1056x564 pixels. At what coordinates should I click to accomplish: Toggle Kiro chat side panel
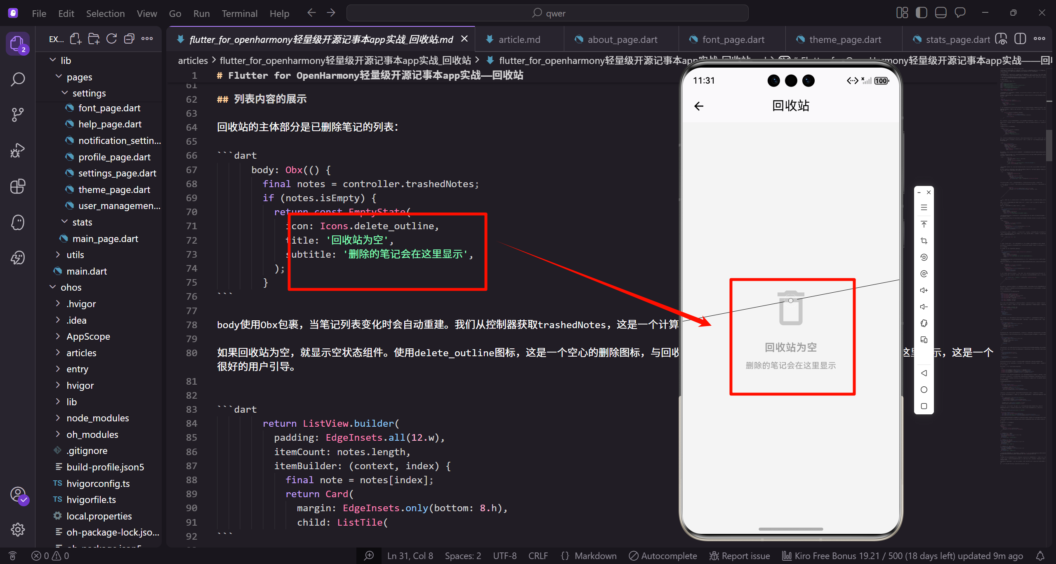tap(960, 13)
